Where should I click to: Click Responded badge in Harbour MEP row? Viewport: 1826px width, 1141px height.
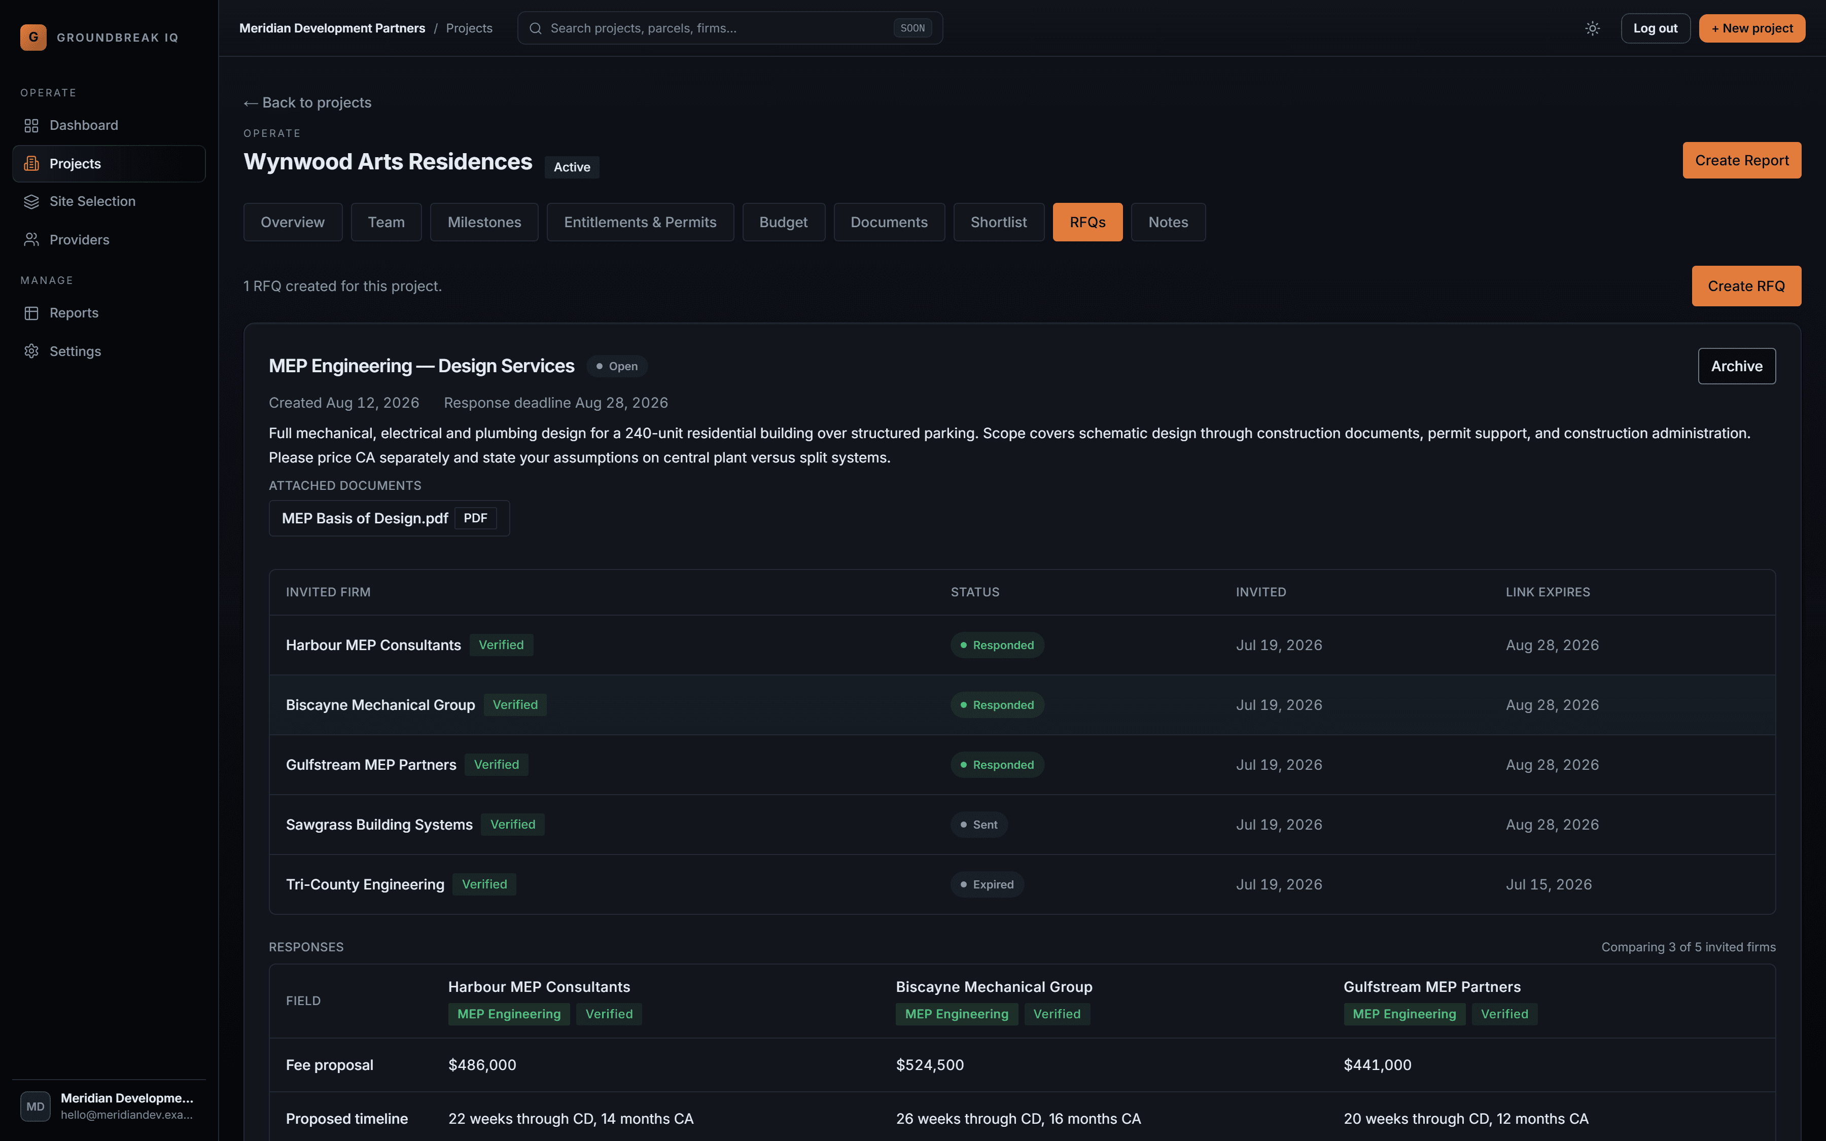pos(997,645)
